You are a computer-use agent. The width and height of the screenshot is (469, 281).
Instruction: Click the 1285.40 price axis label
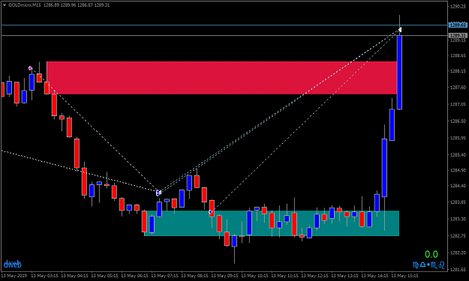click(x=458, y=154)
